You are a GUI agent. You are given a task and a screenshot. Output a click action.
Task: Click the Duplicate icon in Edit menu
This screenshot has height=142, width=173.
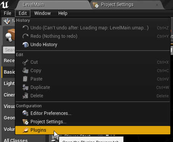tap(26, 87)
